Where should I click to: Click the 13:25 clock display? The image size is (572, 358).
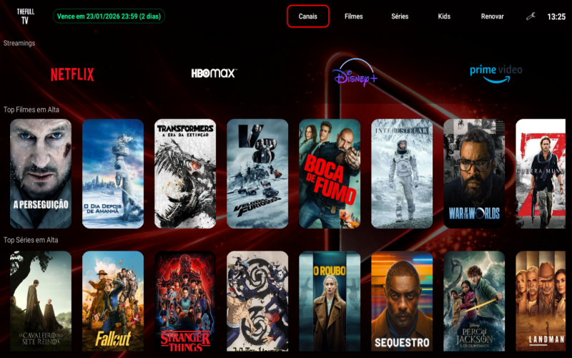click(556, 16)
